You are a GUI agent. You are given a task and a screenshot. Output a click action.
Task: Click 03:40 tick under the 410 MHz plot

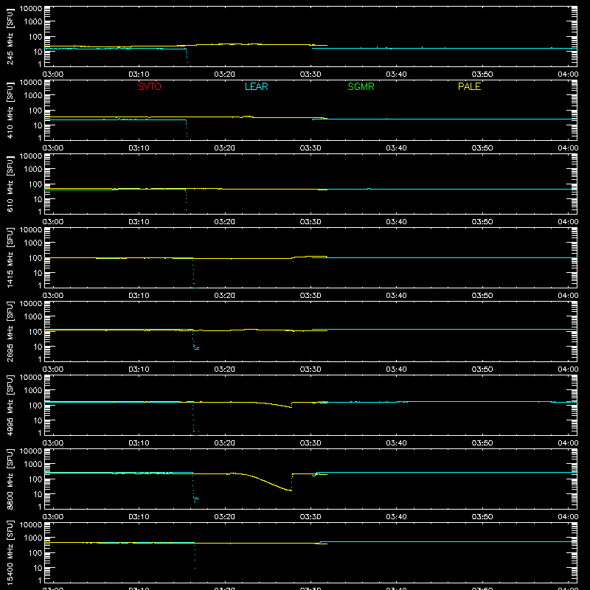[396, 148]
